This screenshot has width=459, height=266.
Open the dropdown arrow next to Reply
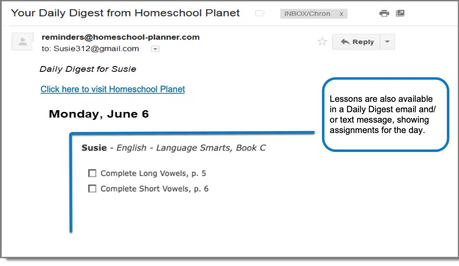387,42
